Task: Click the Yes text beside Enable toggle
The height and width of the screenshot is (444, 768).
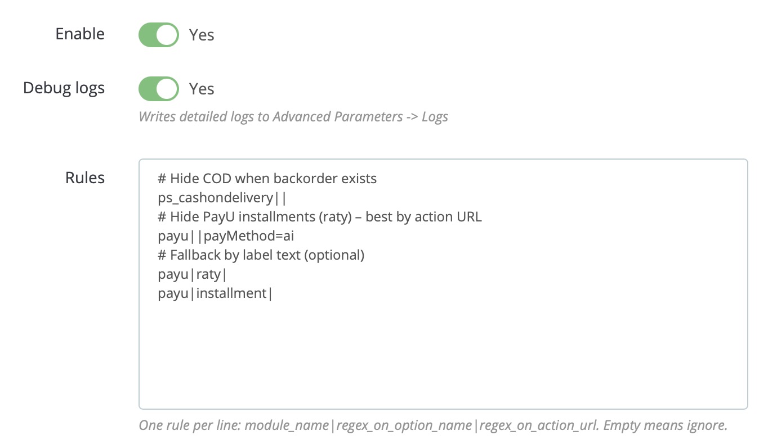Action: pyautogui.click(x=202, y=35)
